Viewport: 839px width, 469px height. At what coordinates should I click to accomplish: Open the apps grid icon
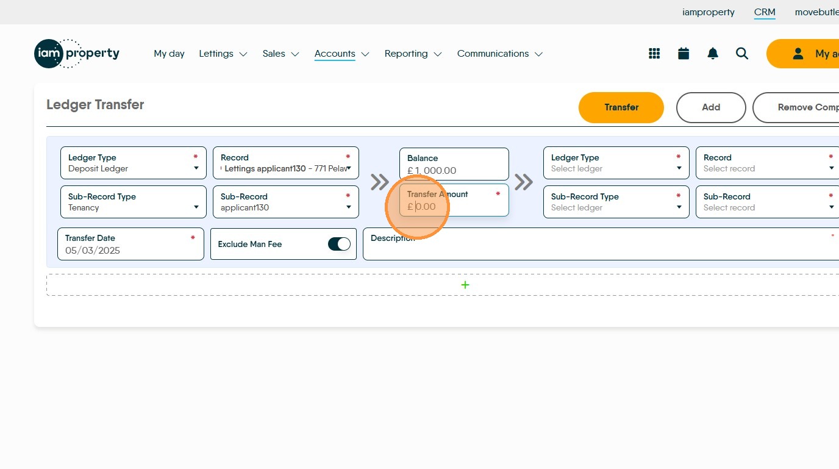[654, 54]
